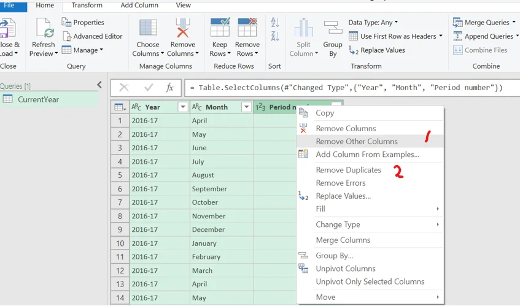Choose Remove Other Columns
Image resolution: width=520 pixels, height=306 pixels.
pyautogui.click(x=370, y=142)
